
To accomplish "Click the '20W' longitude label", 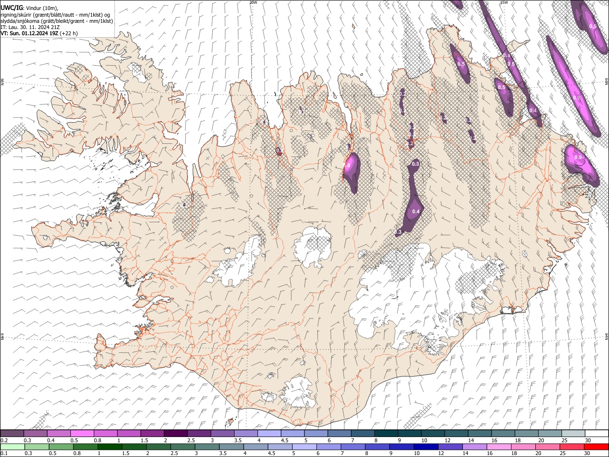I will (x=253, y=2).
